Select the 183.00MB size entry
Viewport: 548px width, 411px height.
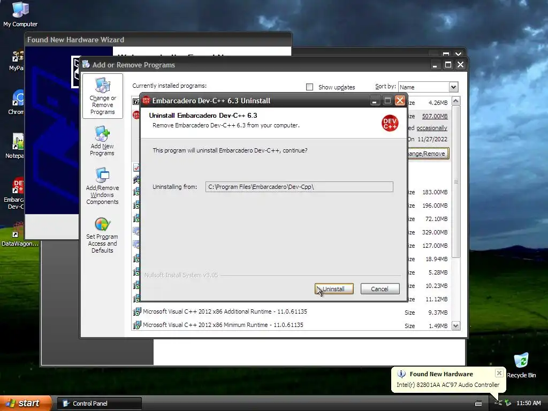pos(435,192)
